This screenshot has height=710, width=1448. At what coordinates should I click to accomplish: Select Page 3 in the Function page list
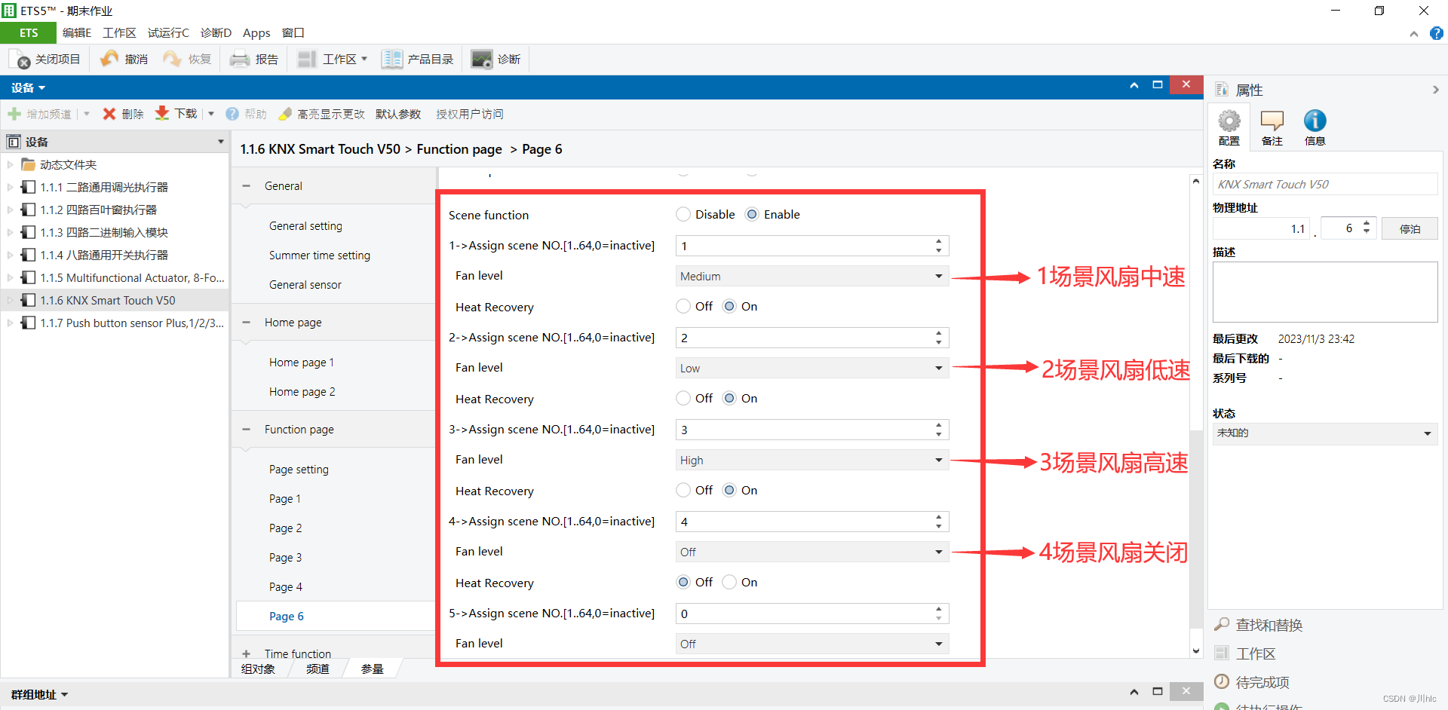[x=285, y=558]
